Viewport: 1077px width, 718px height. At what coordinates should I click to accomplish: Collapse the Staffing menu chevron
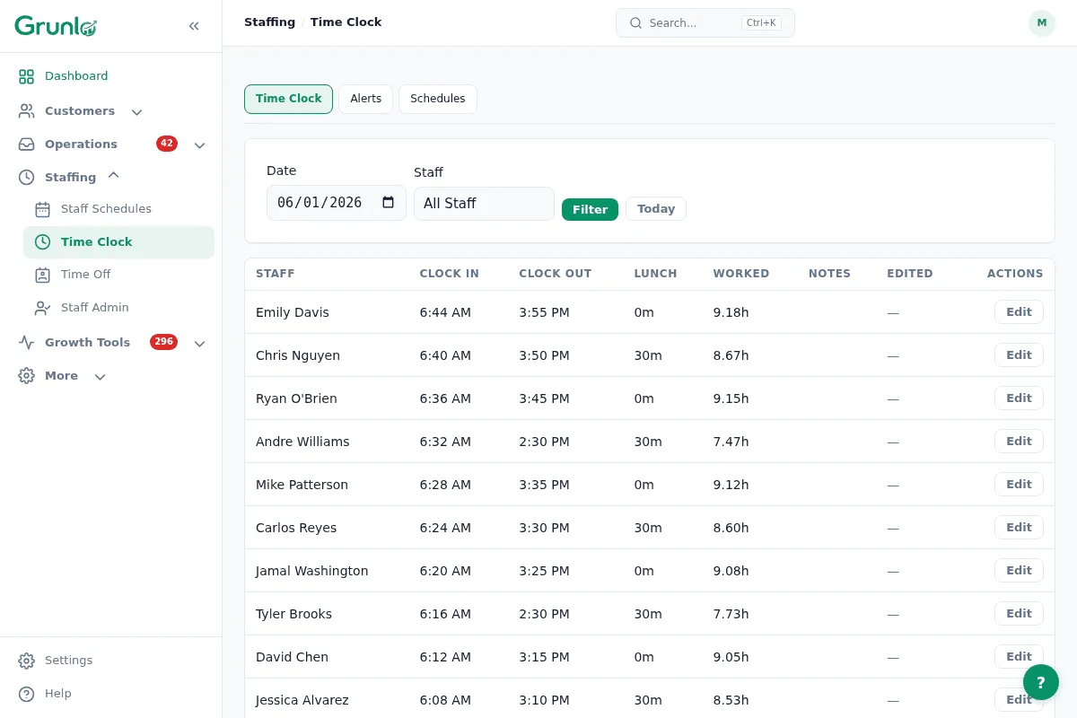coord(113,175)
